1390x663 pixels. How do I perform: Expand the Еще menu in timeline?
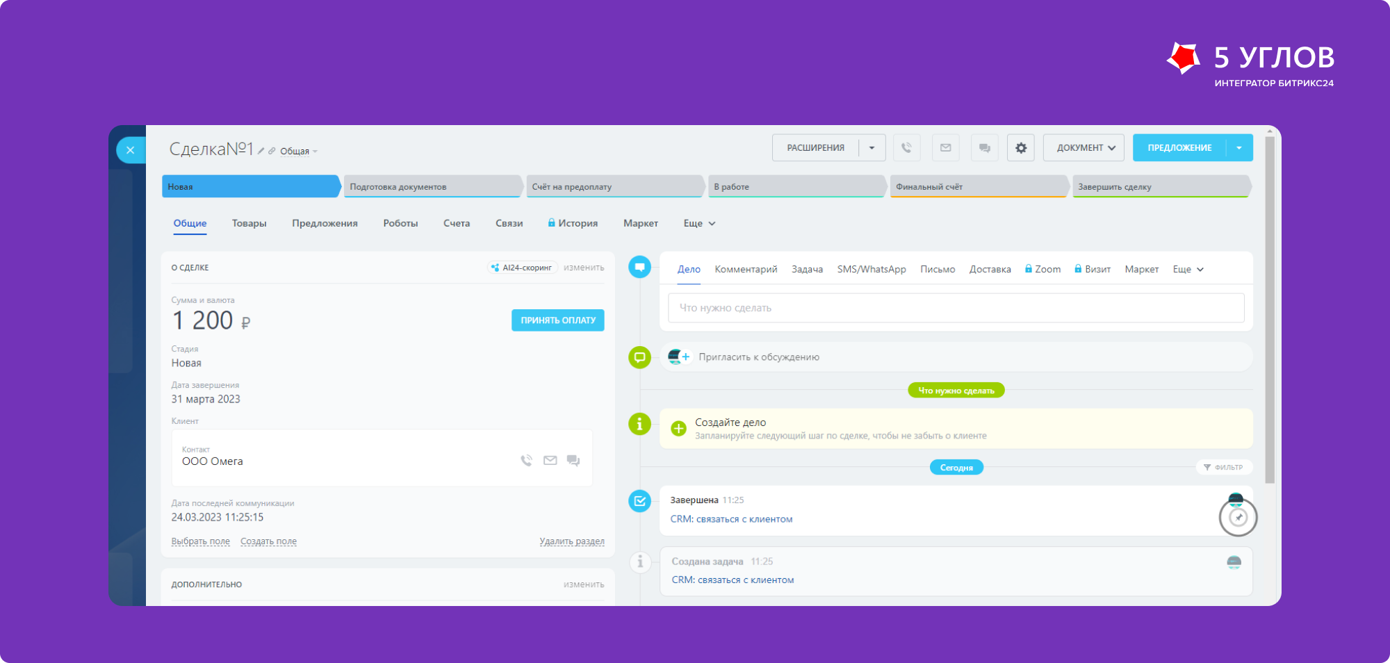tap(1188, 269)
